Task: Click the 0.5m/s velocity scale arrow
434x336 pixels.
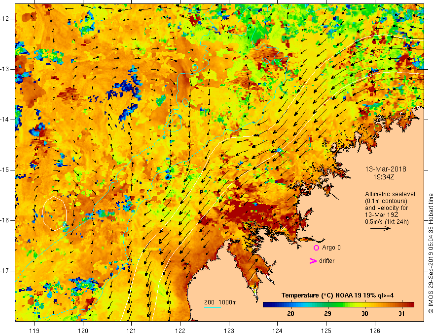Action: pos(380,228)
